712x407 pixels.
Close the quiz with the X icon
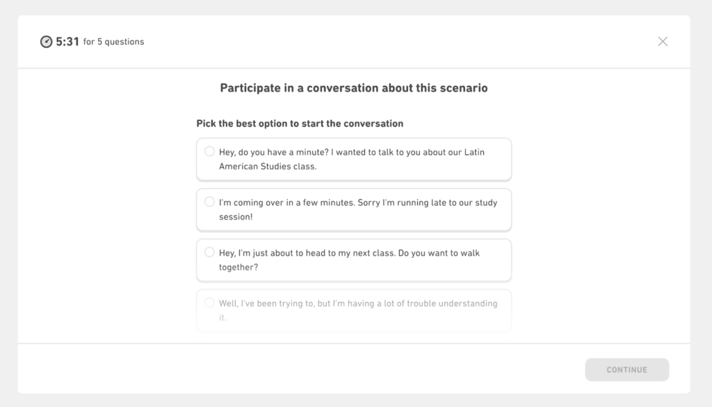(663, 42)
